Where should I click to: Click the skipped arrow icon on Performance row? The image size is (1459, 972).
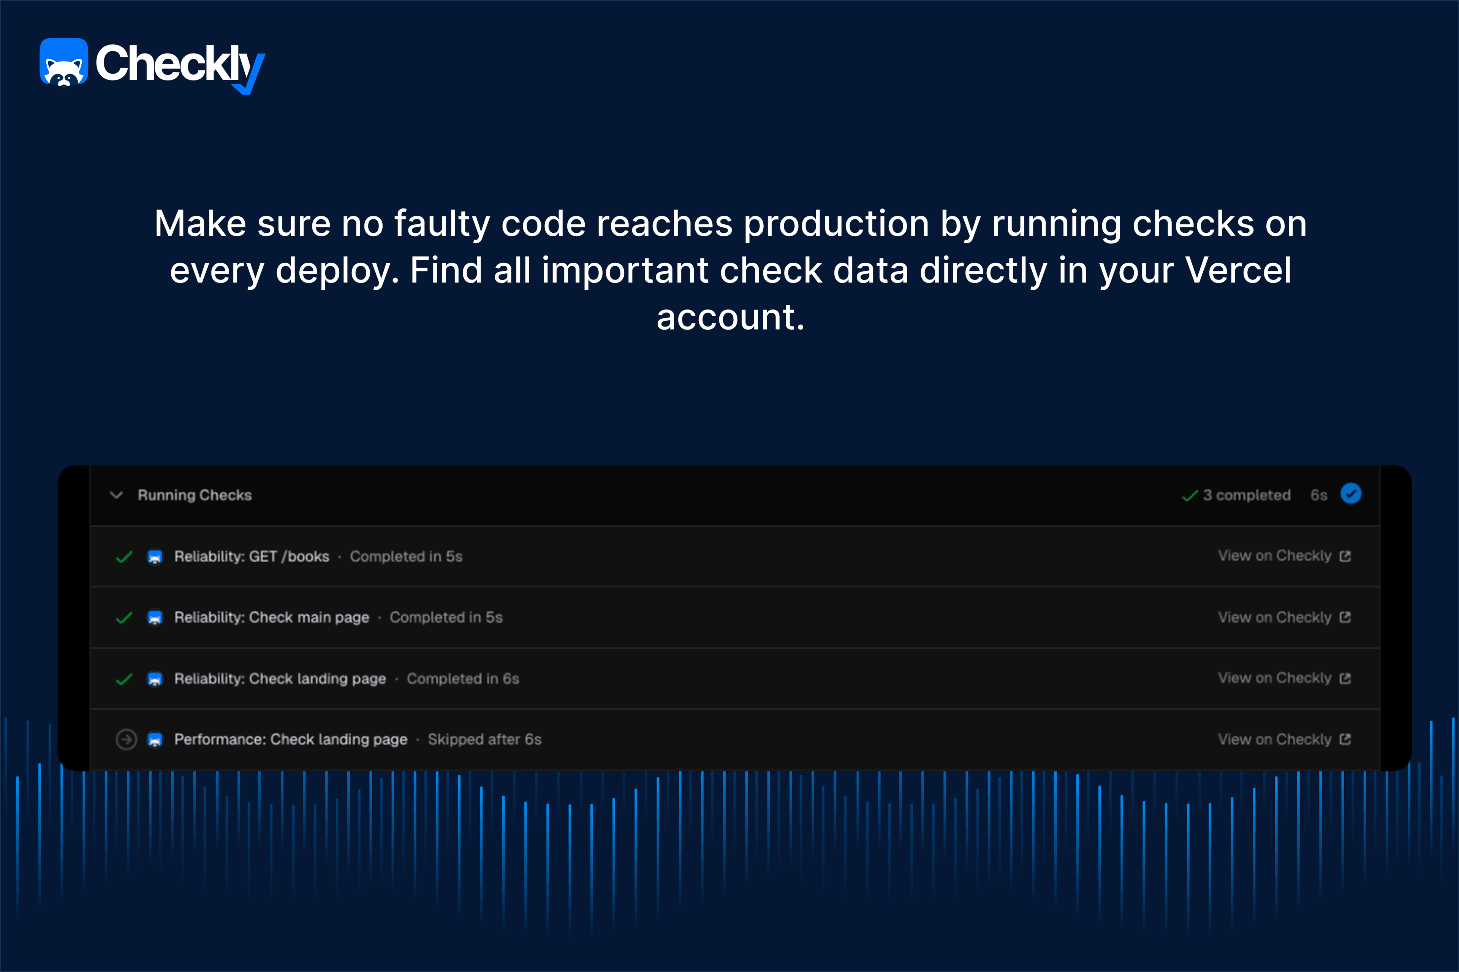(x=126, y=740)
